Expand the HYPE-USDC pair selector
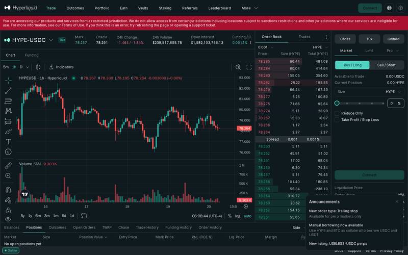Screen dimensions: 408x255 52,40
